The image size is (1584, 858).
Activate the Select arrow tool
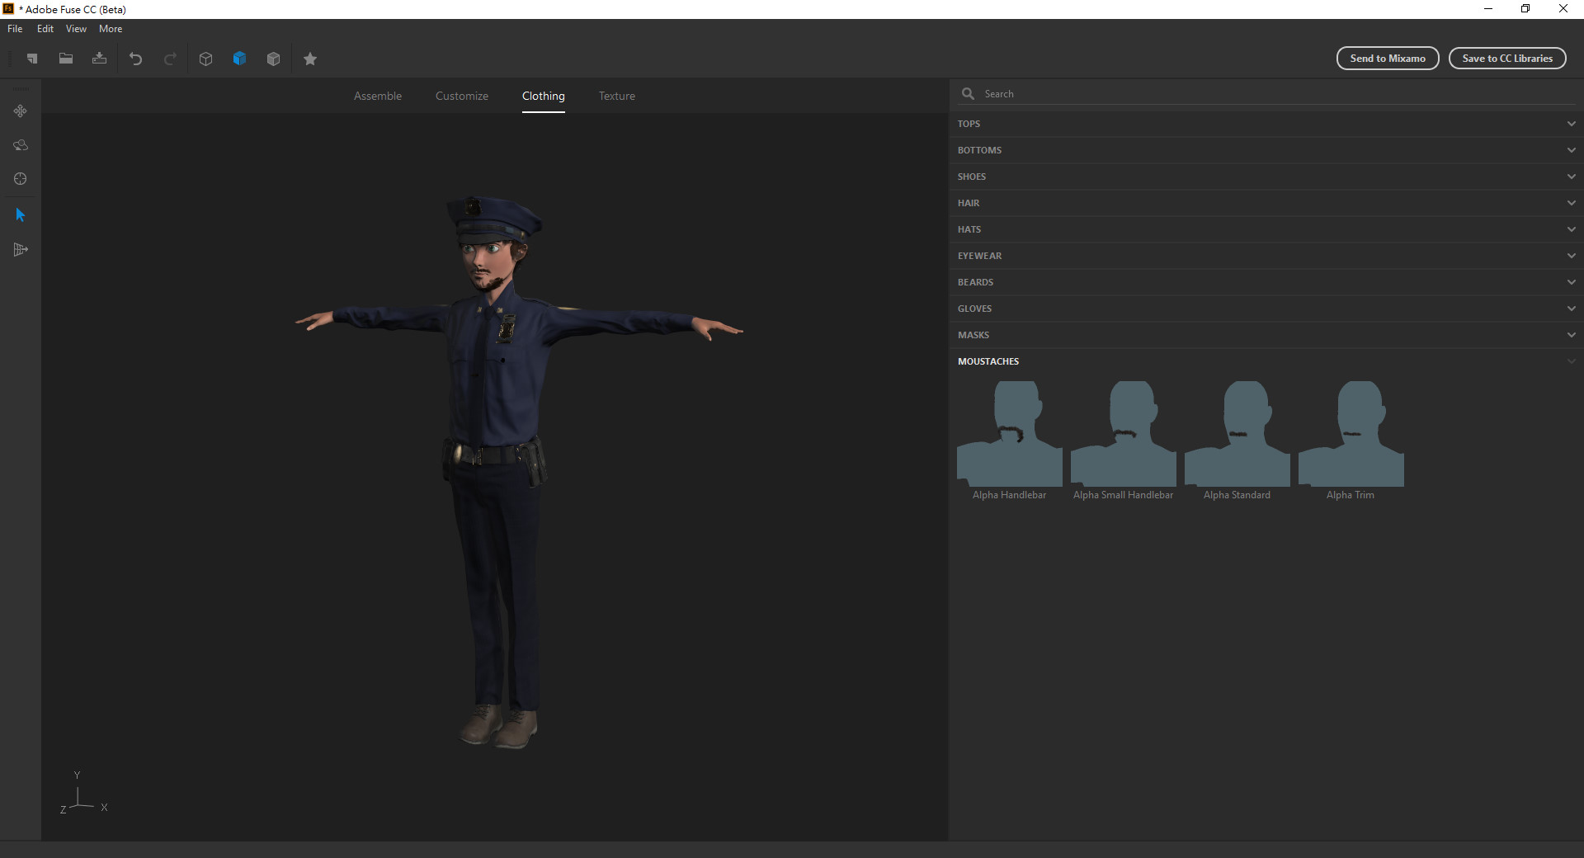[21, 215]
